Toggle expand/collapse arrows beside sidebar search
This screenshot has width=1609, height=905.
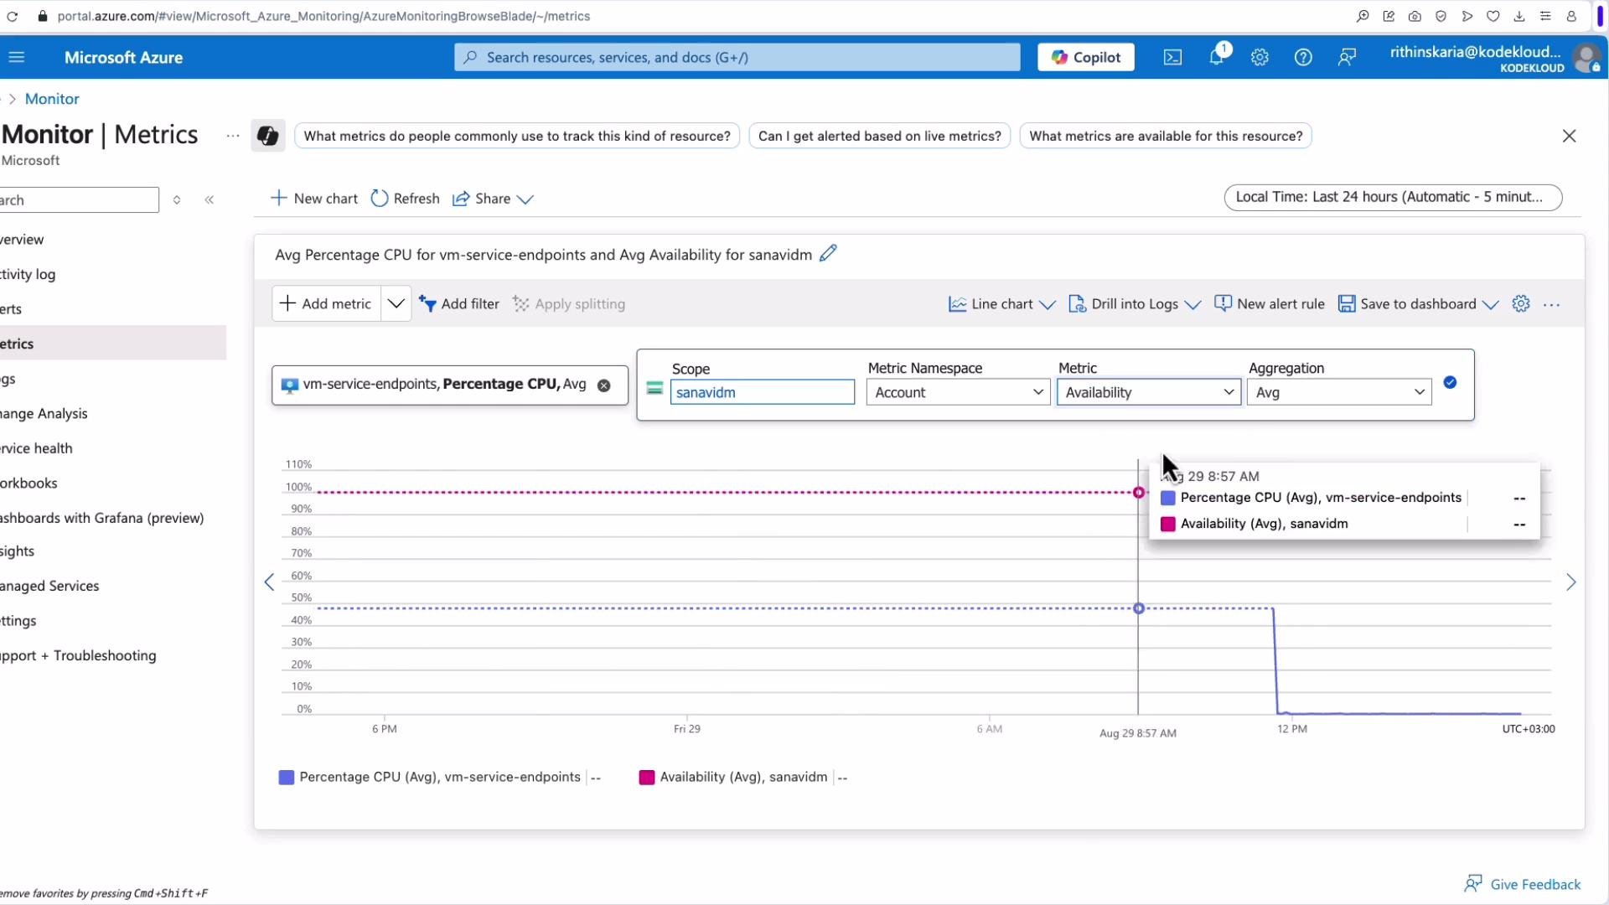pyautogui.click(x=177, y=199)
